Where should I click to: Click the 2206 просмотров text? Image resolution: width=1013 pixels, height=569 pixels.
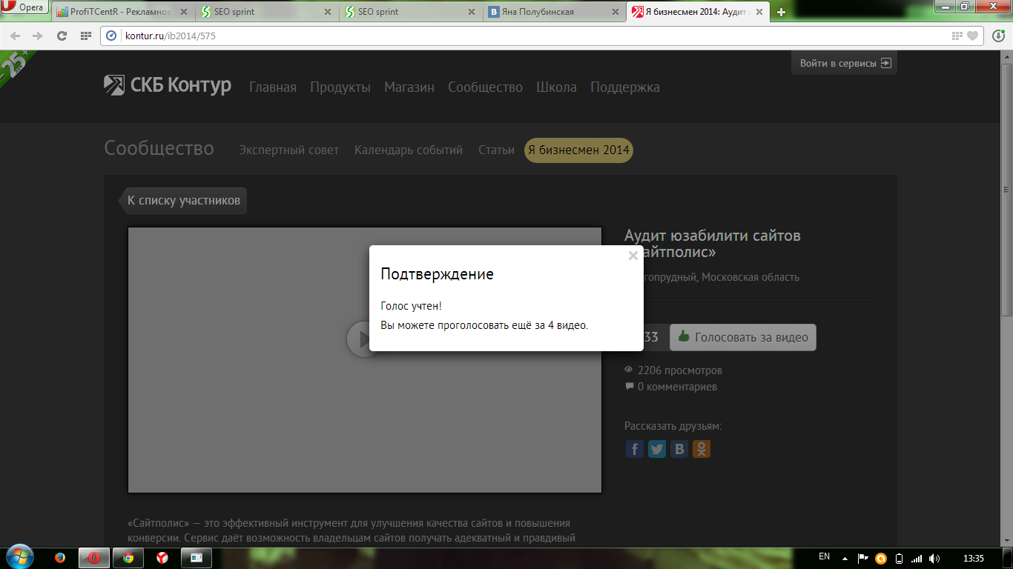[x=679, y=370]
